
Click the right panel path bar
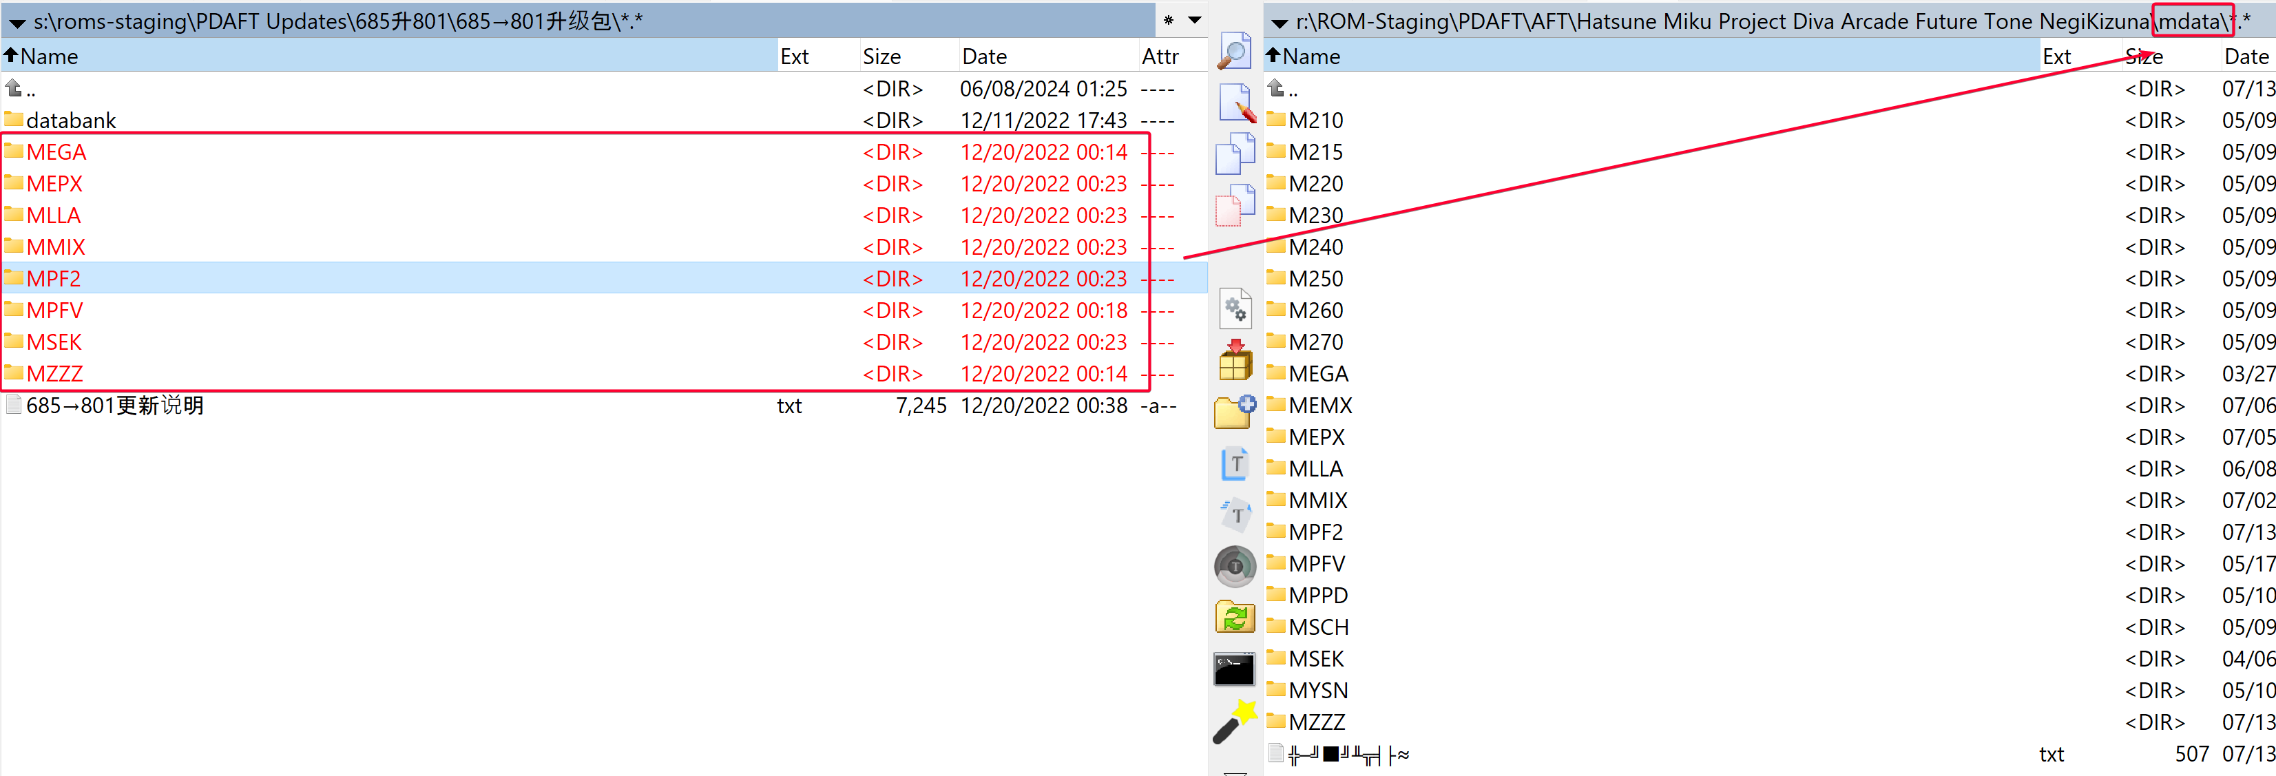(x=1771, y=21)
